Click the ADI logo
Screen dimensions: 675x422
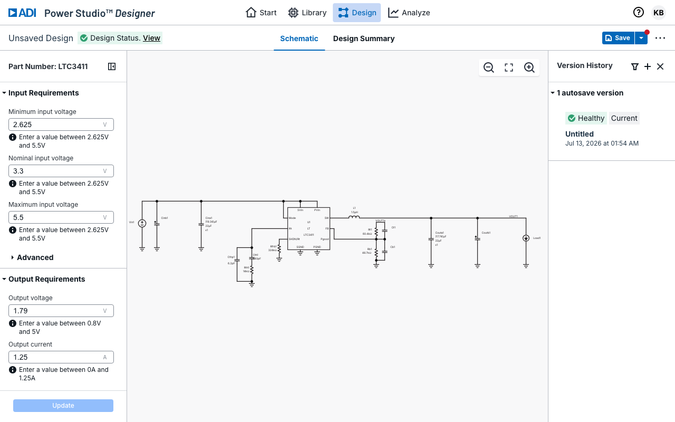click(22, 13)
